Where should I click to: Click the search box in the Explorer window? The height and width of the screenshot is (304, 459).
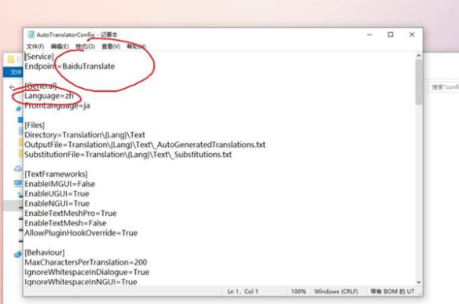point(444,87)
